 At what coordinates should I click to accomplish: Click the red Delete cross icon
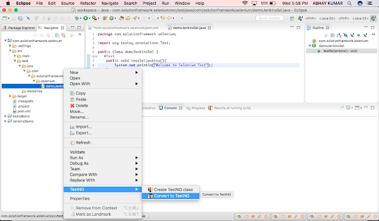72,106
